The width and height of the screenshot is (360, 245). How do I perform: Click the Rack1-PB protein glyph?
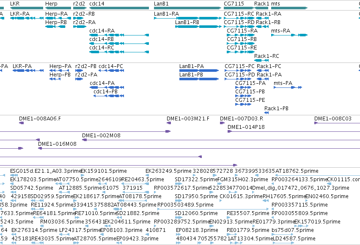(267, 113)
